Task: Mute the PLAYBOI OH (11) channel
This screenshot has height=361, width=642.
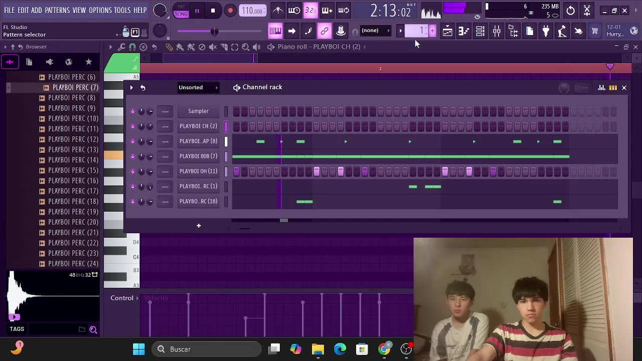Action: (132, 171)
